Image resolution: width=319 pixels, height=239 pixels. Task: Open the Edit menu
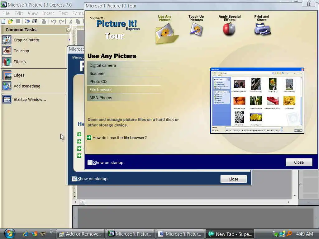click(x=19, y=13)
